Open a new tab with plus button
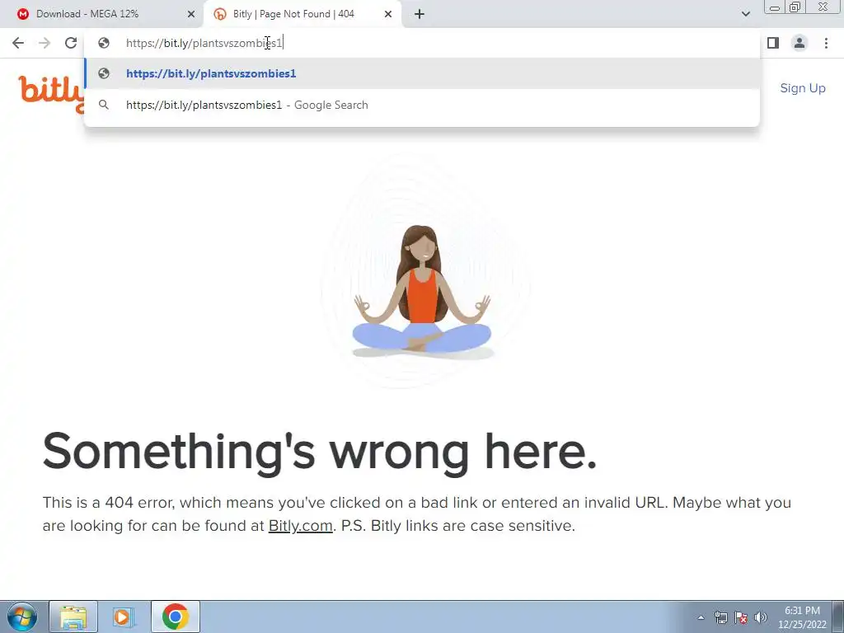 420,15
